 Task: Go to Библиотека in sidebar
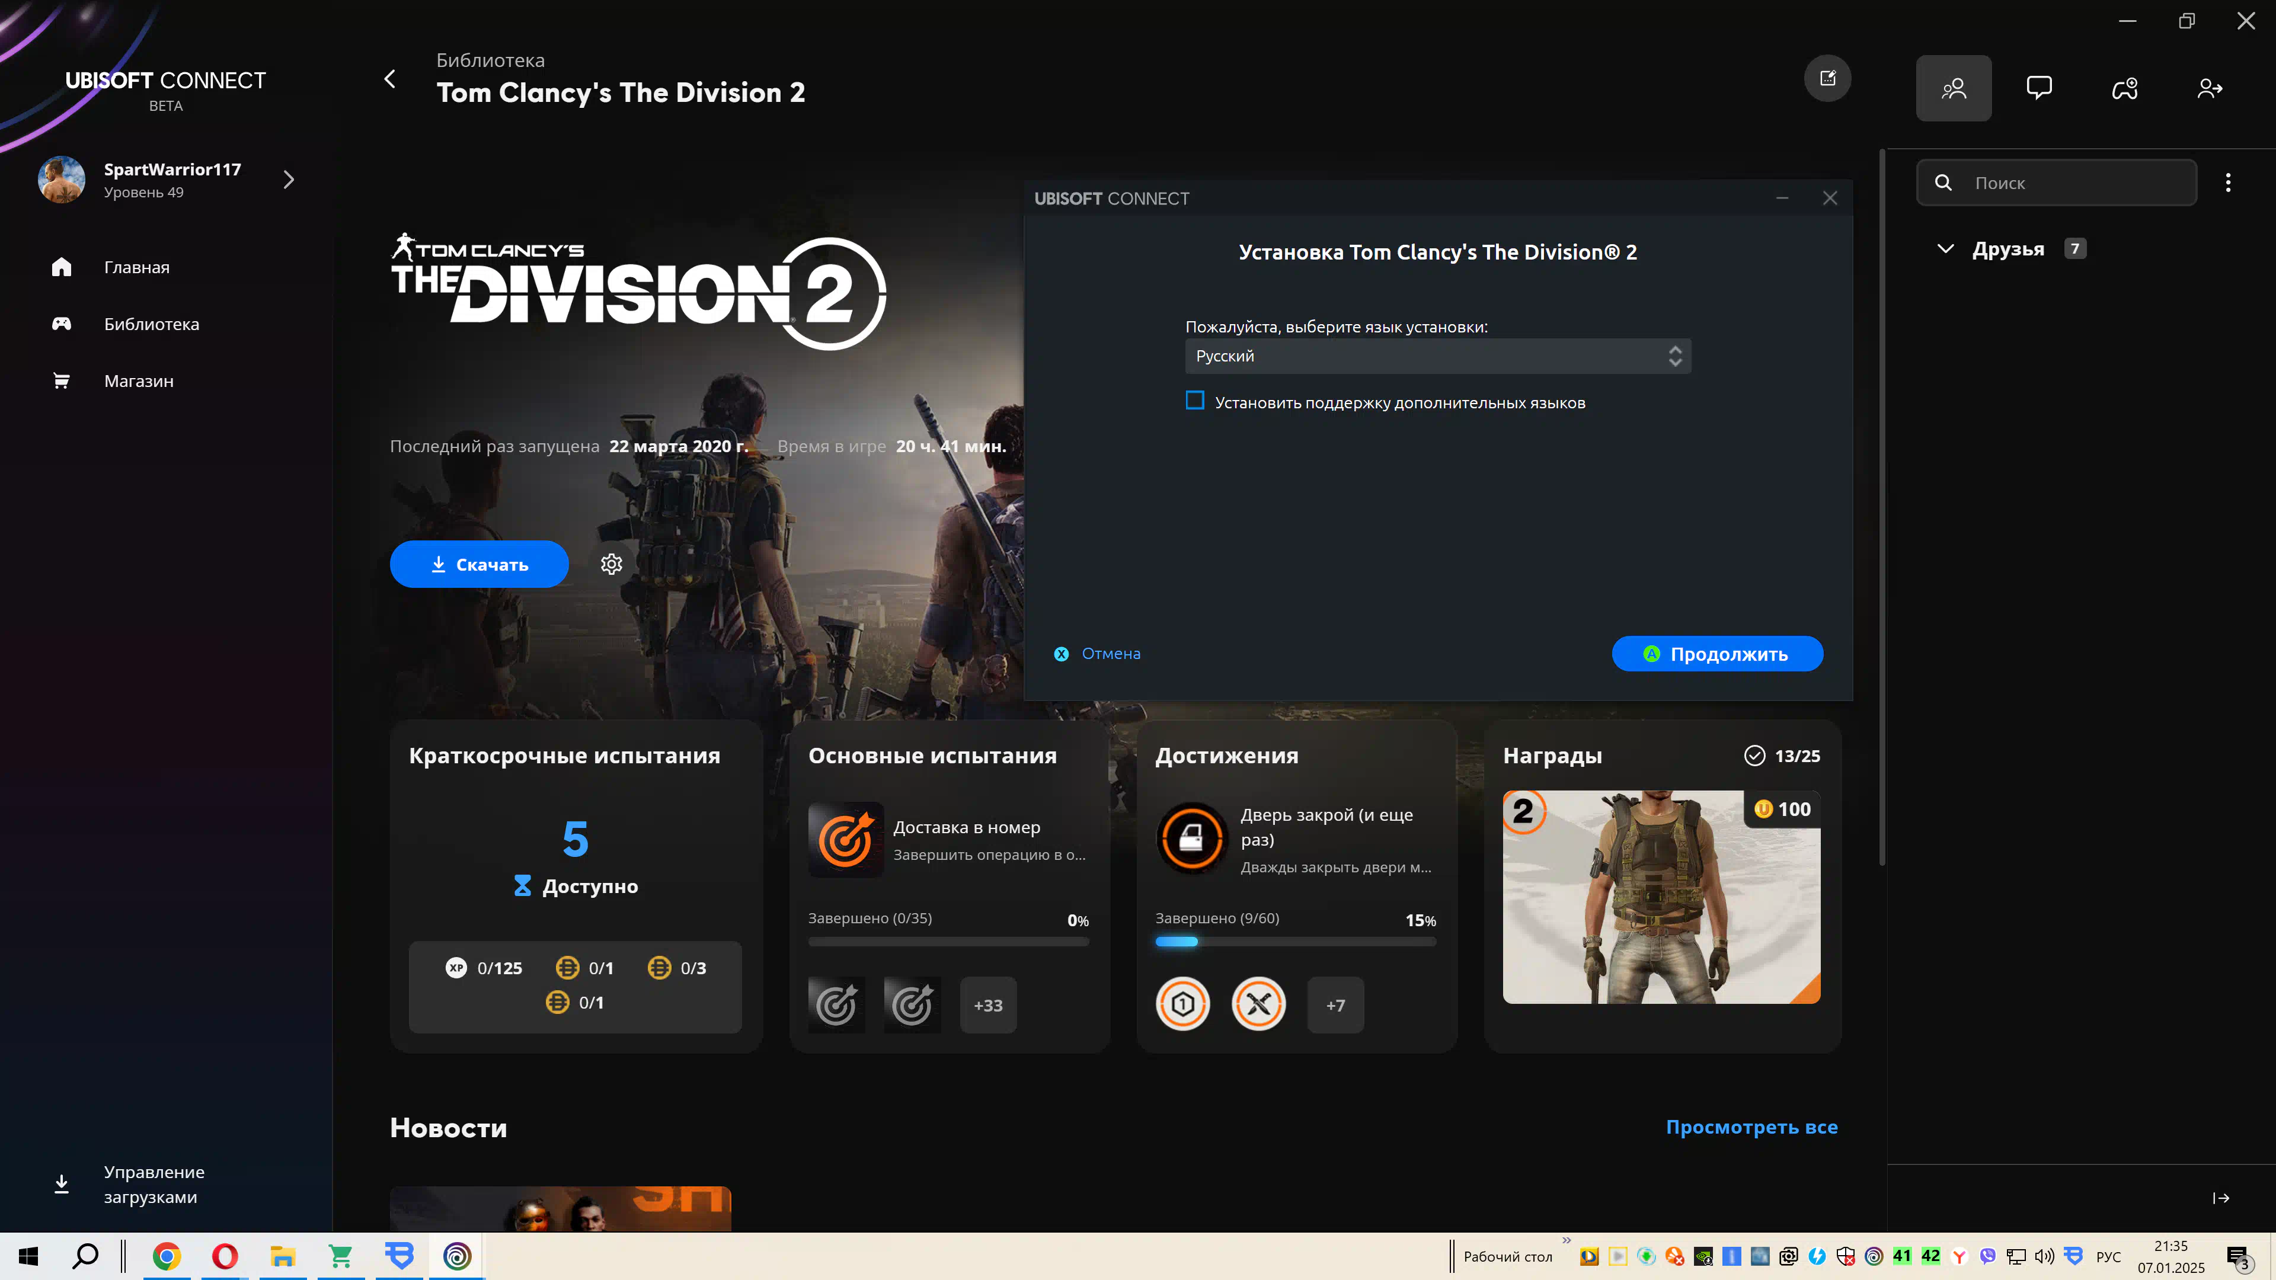tap(152, 324)
